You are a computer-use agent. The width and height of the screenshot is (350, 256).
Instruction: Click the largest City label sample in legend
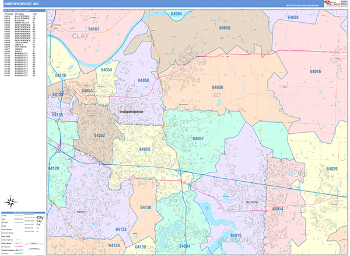40,217
